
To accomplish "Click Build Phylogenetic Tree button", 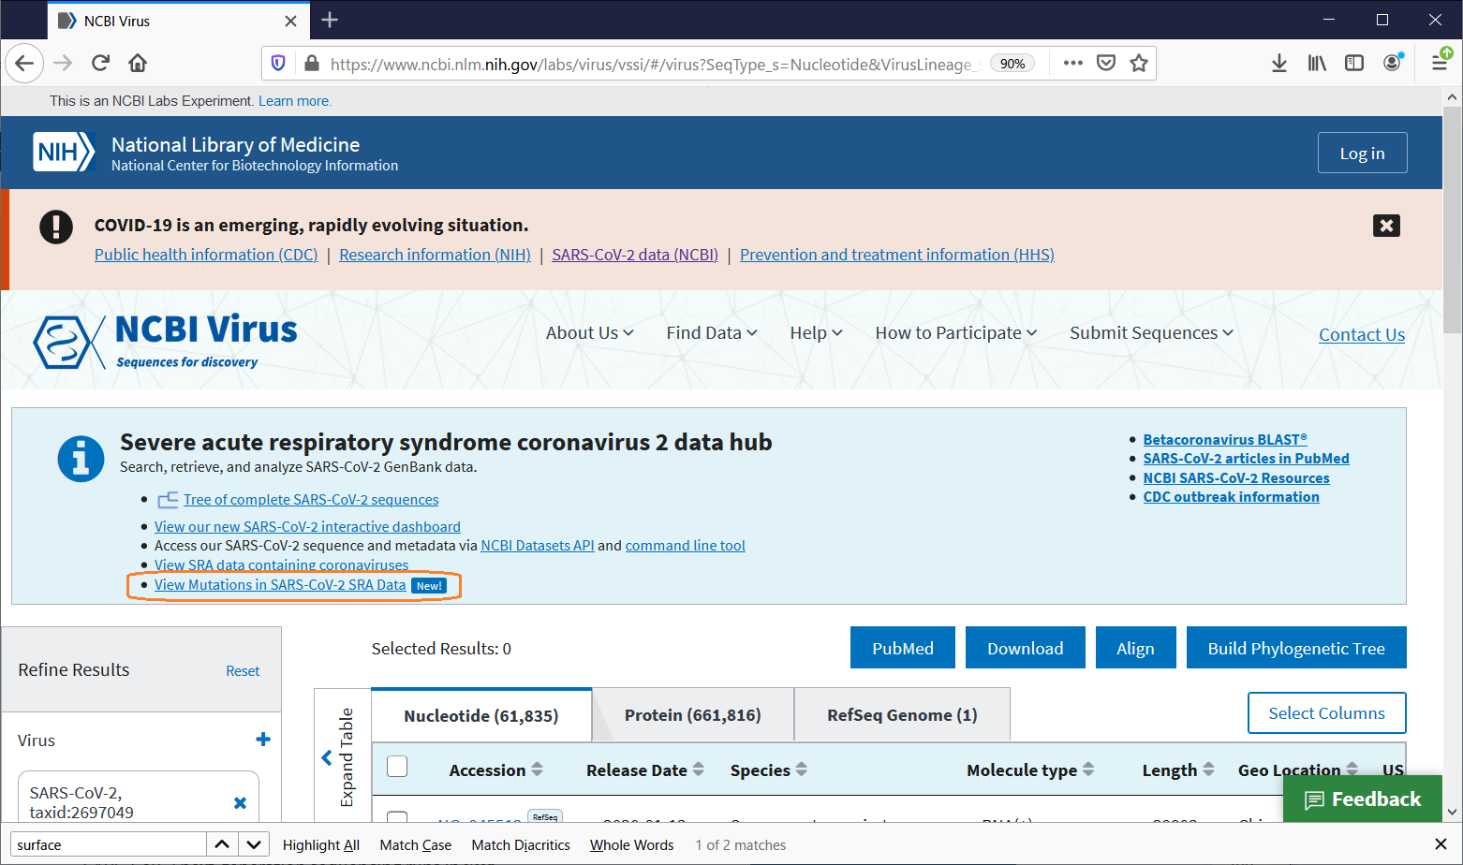I will point(1296,648).
